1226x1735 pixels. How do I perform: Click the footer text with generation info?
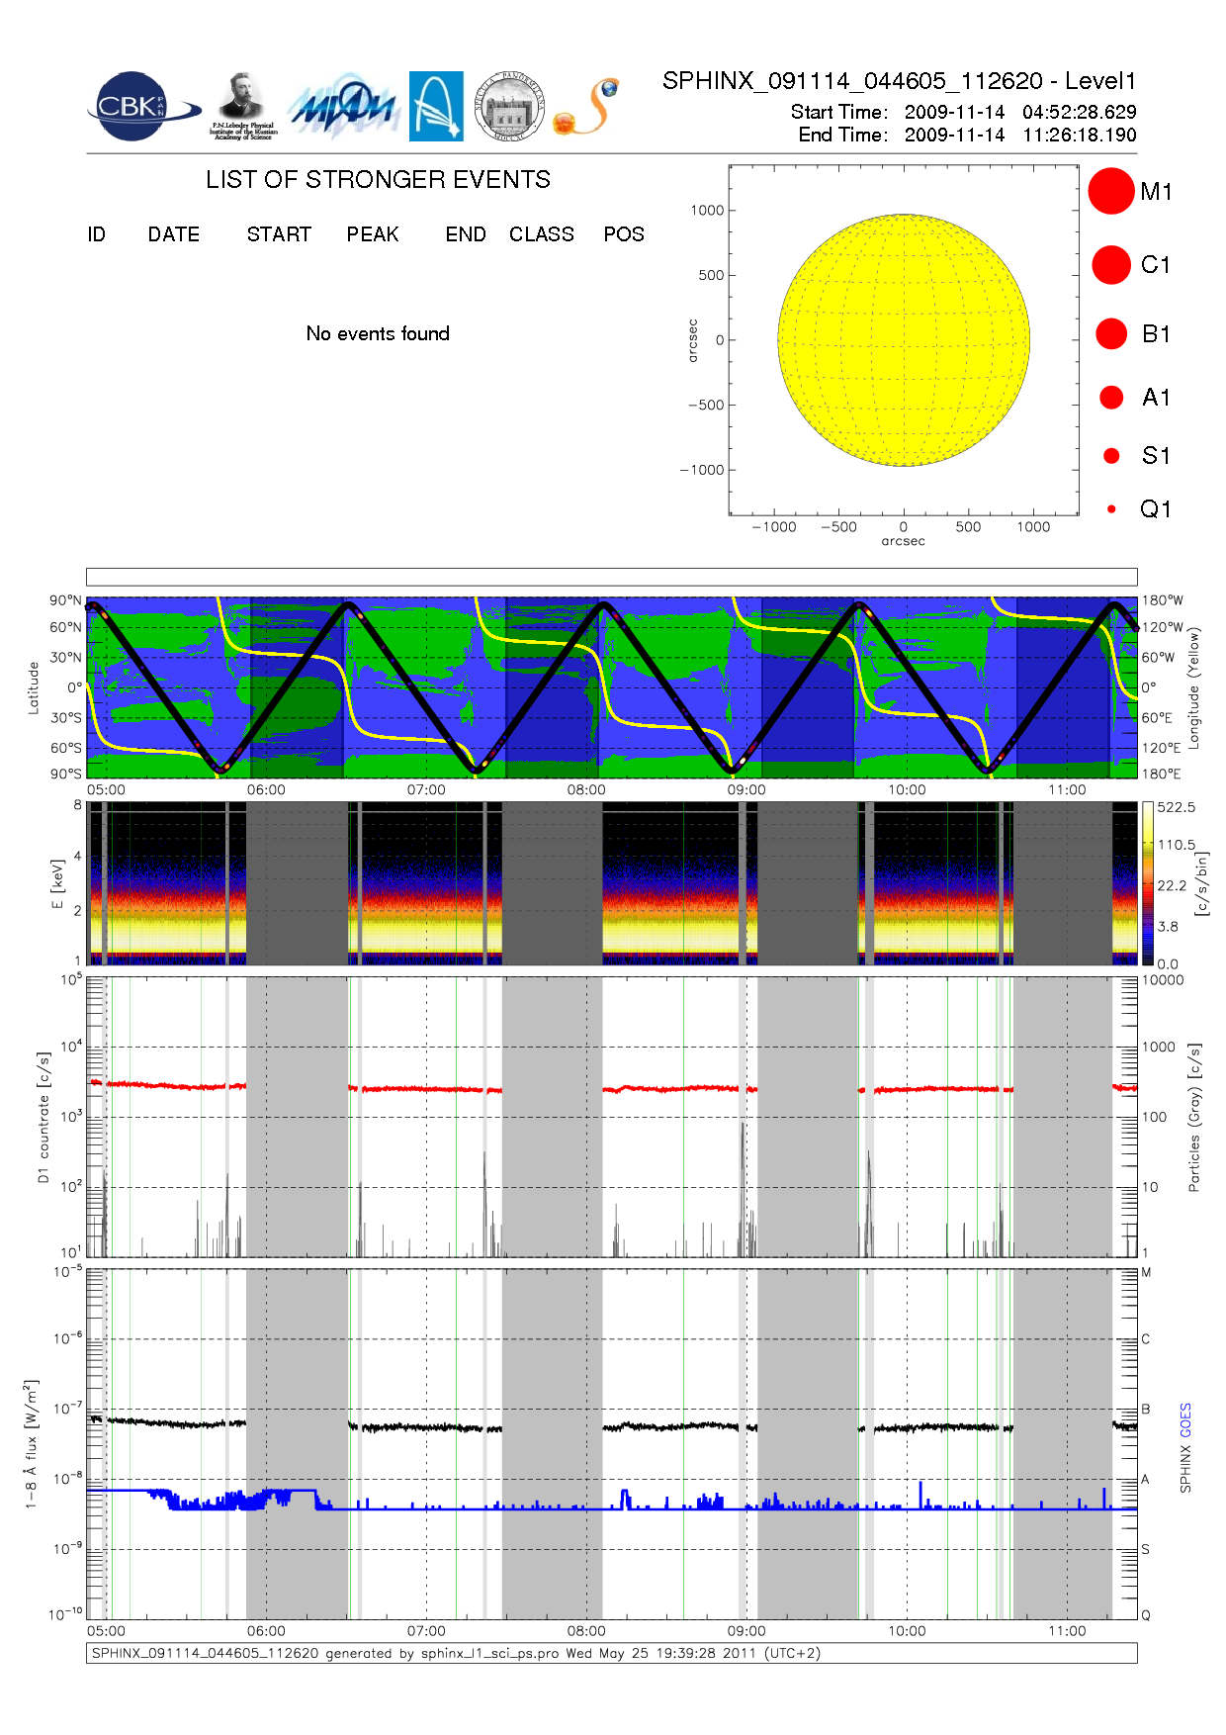456,1653
